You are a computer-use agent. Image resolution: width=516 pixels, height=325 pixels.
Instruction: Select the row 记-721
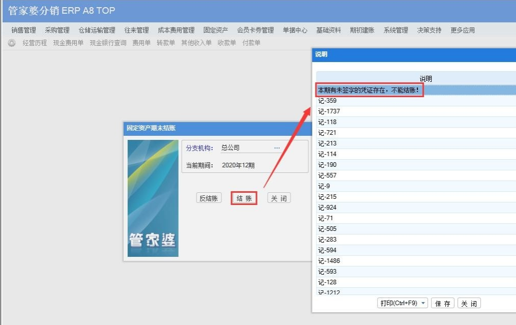416,133
